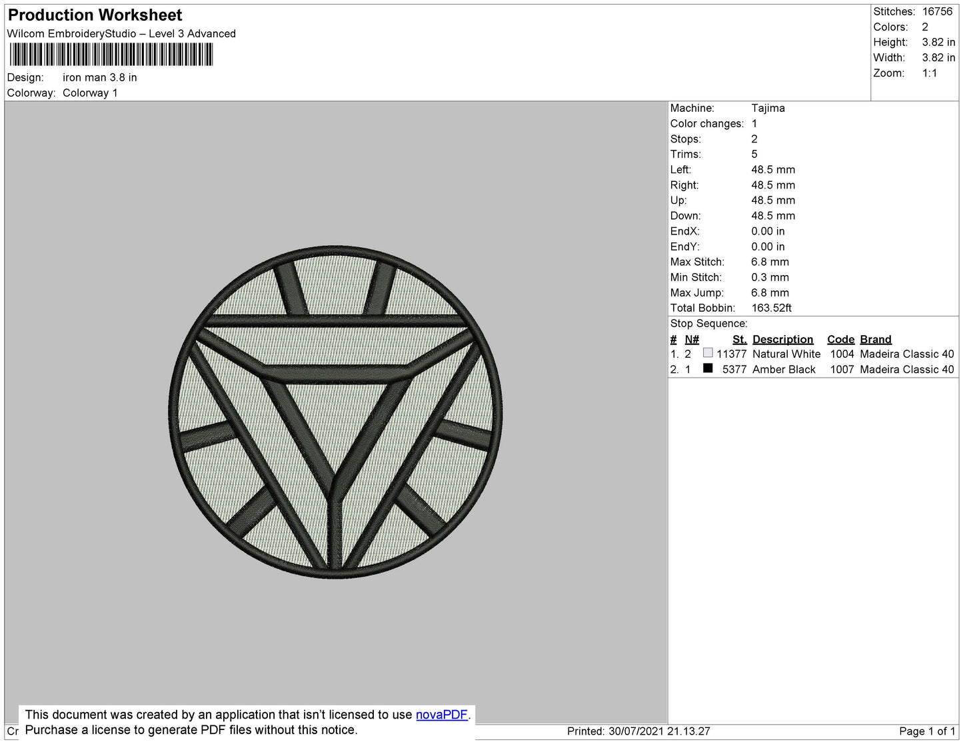The width and height of the screenshot is (963, 744).
Task: Click the 'Natural White' description
Action: coord(786,354)
